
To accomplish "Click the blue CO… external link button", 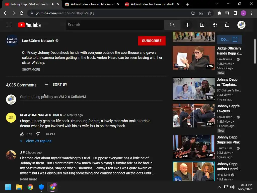I will pyautogui.click(x=229, y=39).
